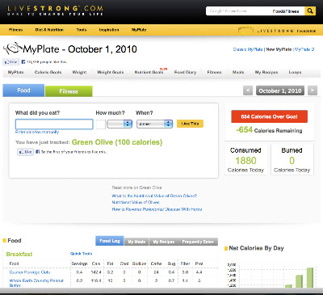Click the How much quantity box
The width and height of the screenshot is (323, 295).
pyautogui.click(x=101, y=124)
